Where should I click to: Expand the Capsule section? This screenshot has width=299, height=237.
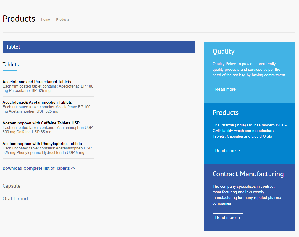coord(12,186)
